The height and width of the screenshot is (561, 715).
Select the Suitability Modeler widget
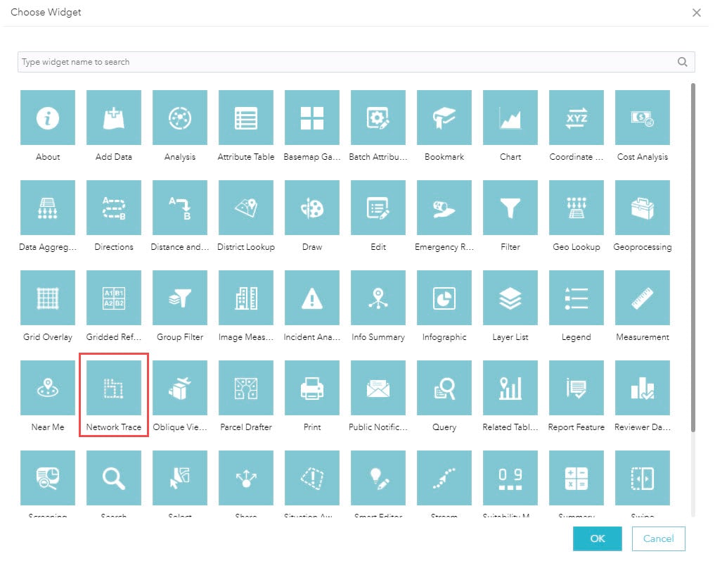[510, 478]
